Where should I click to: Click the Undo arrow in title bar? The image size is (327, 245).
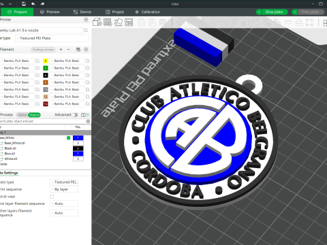pyautogui.click(x=33, y=3)
